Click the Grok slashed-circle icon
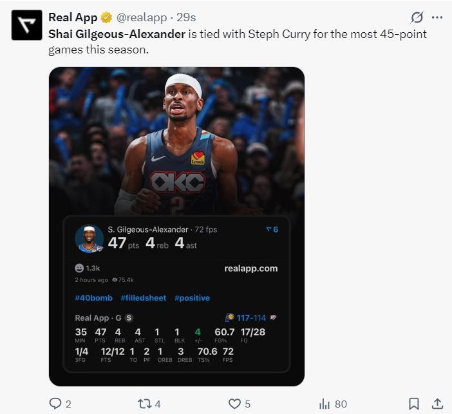This screenshot has width=452, height=414. point(417,17)
